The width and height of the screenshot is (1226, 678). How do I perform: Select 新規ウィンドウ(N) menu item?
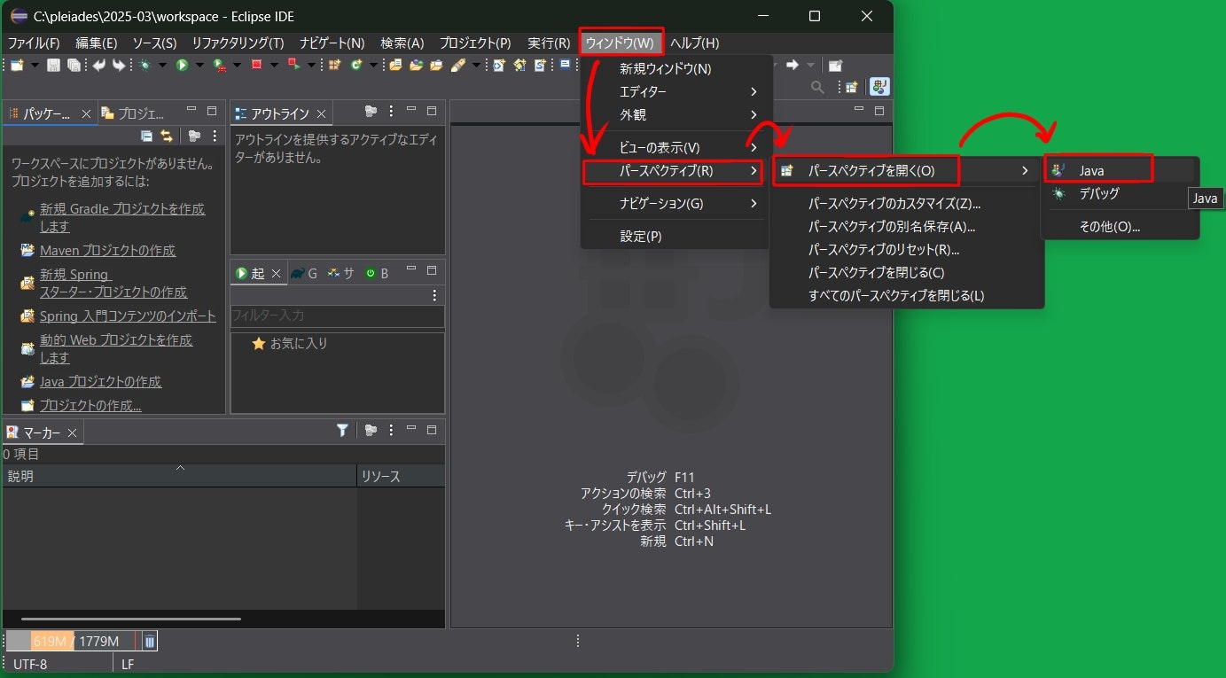[x=677, y=68]
